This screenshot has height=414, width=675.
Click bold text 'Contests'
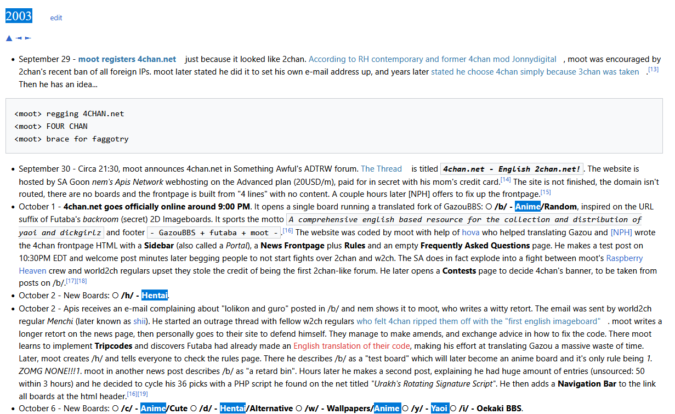tap(461, 271)
